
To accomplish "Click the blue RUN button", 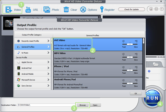I will [152, 98].
